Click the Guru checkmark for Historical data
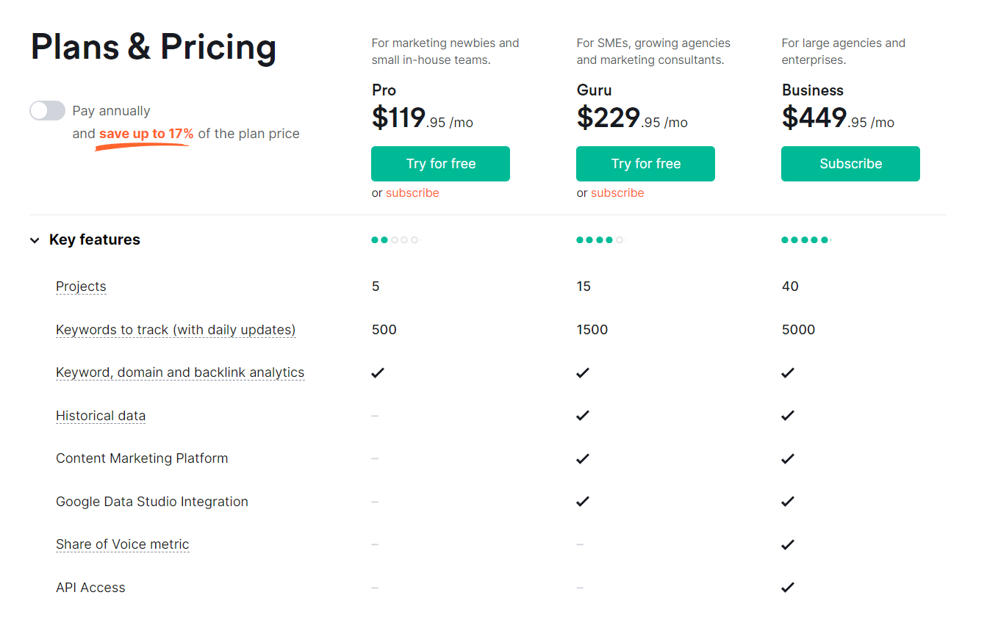The image size is (987, 620). point(583,416)
